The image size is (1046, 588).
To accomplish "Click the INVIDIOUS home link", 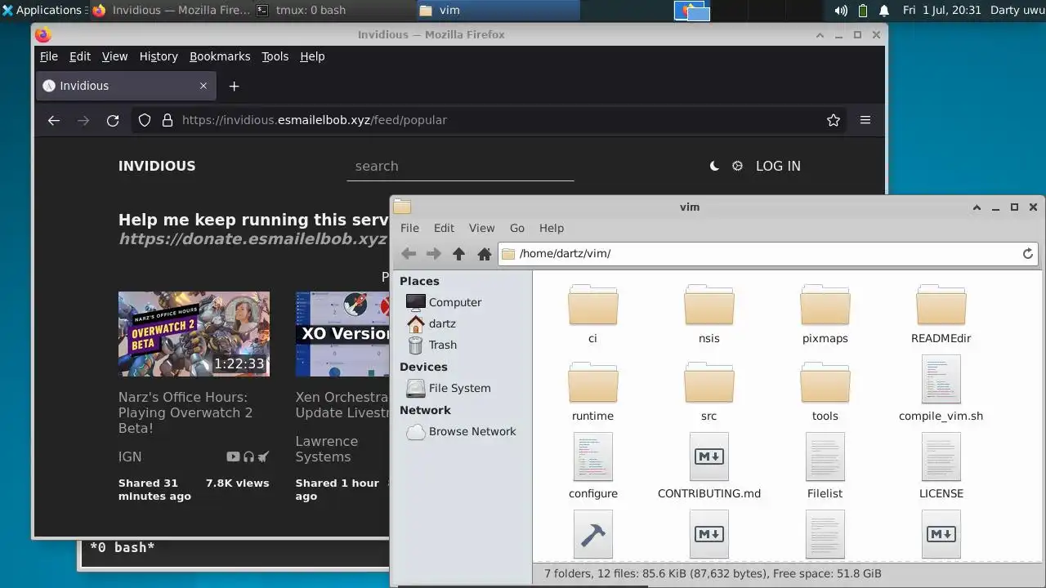I will tap(157, 166).
